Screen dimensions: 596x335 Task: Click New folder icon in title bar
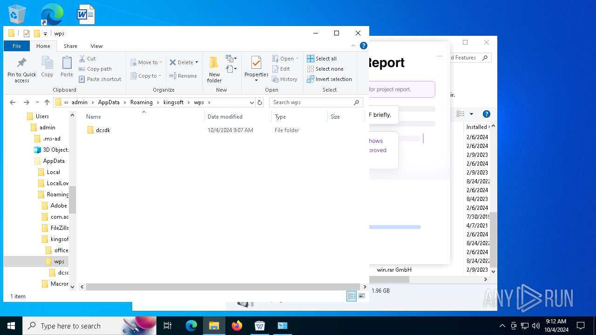[x=37, y=33]
